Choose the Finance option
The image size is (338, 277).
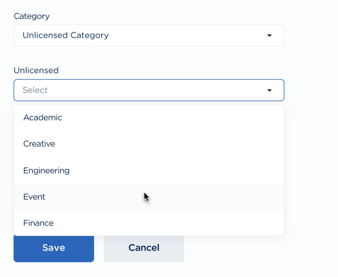(149, 223)
